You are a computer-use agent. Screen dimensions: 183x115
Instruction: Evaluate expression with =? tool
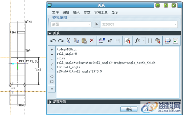pyautogui.click(x=110, y=41)
